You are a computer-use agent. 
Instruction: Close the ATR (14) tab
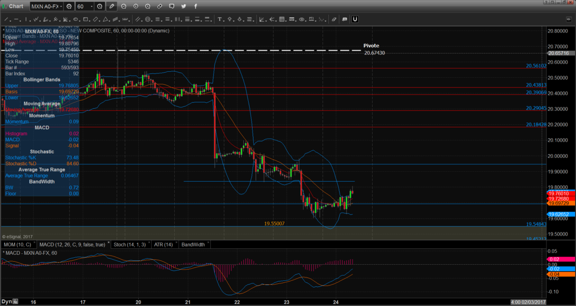pos(176,243)
